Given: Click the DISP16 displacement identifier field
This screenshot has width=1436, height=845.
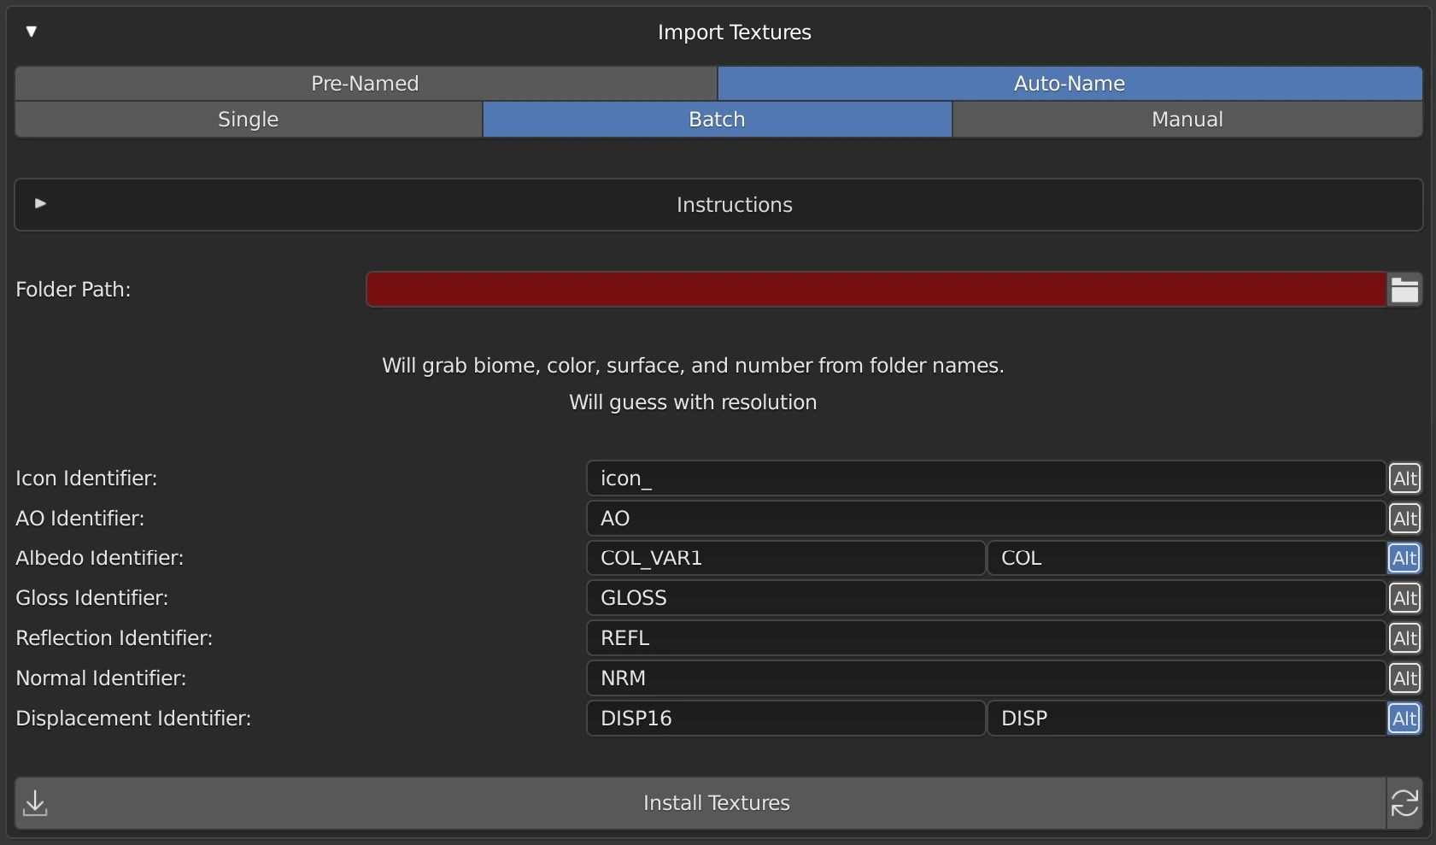Looking at the screenshot, I should (785, 719).
